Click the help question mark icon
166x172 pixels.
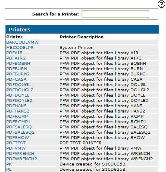point(162,4)
